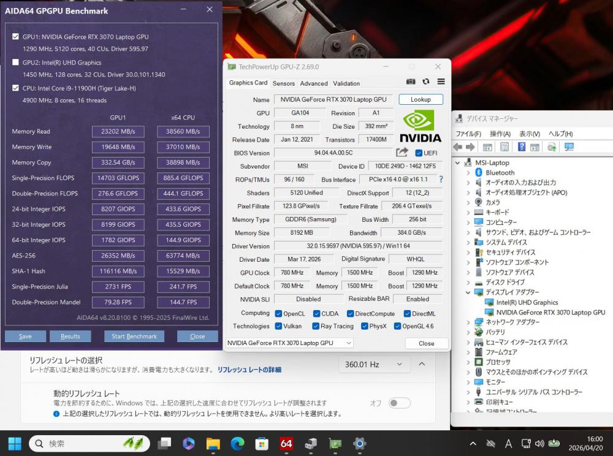Toggle the dynamic refresh rate switch
Screen dimensions: 613x456
(x=399, y=403)
